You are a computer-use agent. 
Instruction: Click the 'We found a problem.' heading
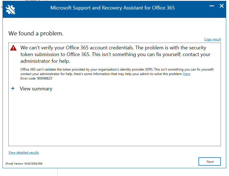(36, 34)
